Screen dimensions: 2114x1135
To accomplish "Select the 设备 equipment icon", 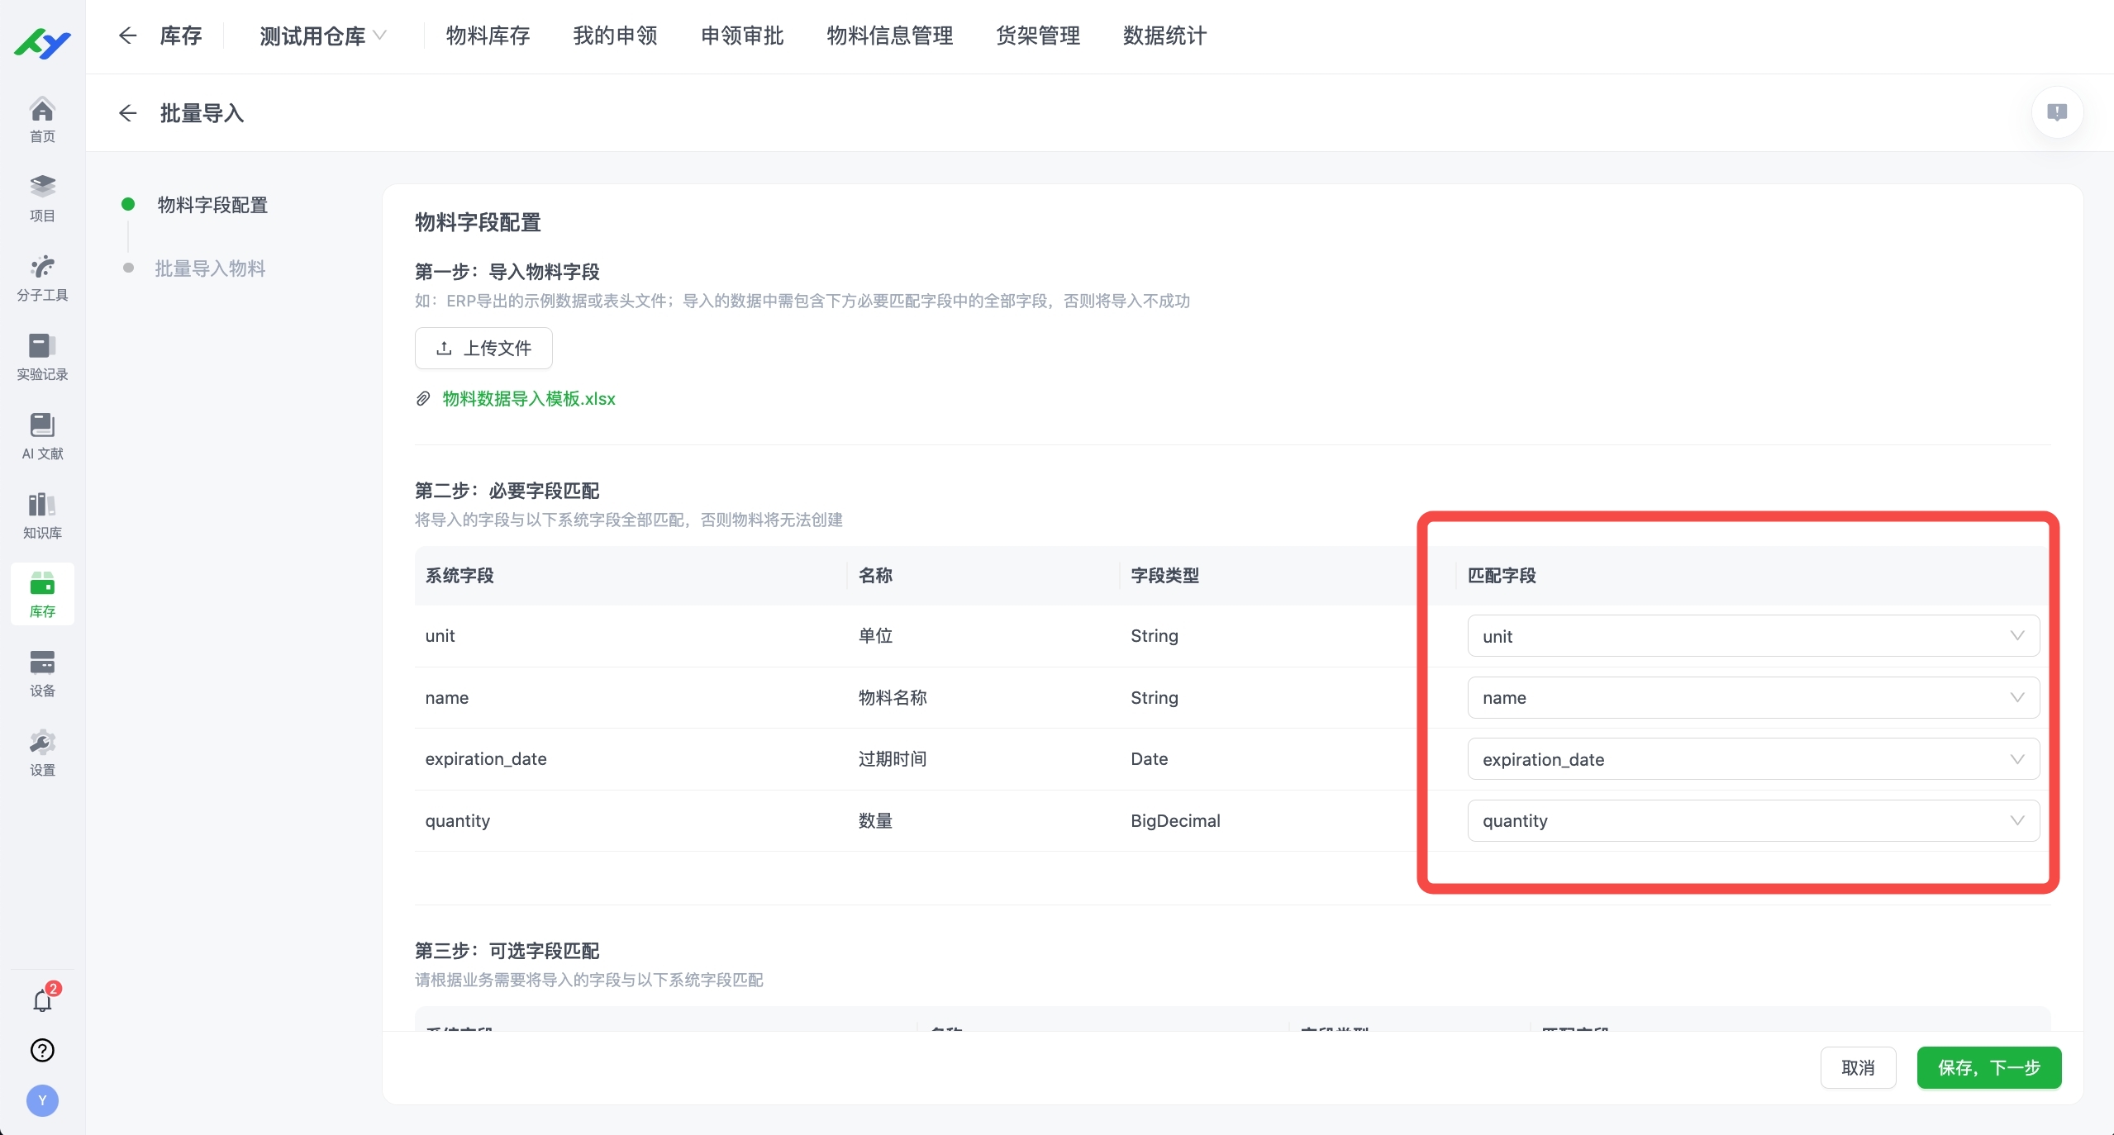I will pyautogui.click(x=42, y=669).
